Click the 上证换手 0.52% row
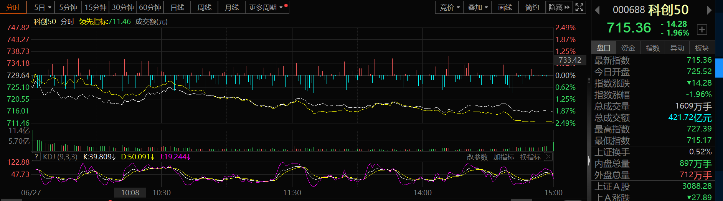The image size is (723, 201). (x=653, y=152)
